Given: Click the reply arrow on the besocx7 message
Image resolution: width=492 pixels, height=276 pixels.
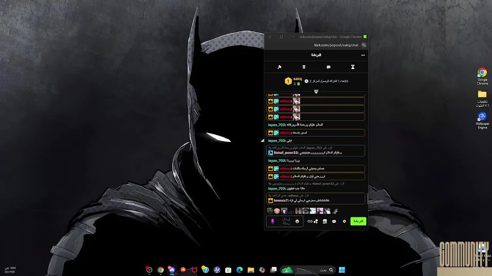Looking at the screenshot, I should point(270,195).
